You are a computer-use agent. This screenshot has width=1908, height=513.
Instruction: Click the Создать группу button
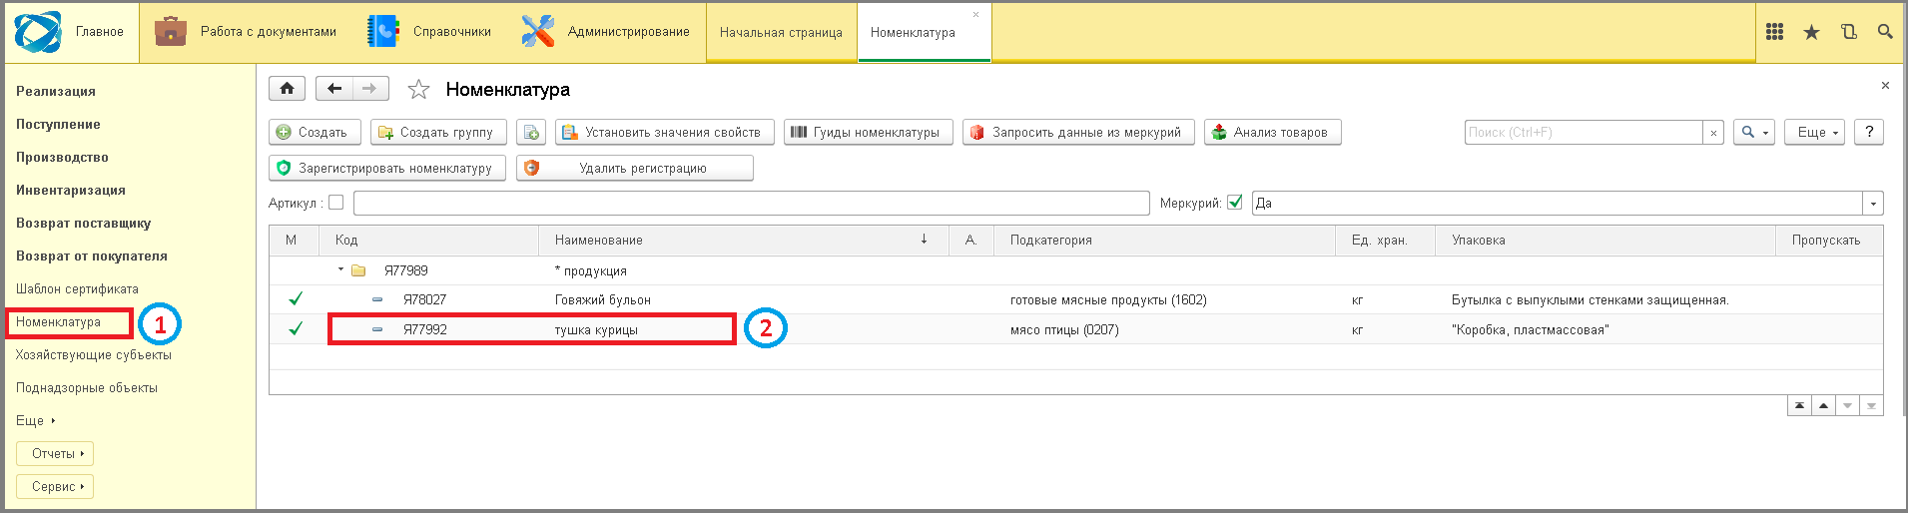[438, 132]
